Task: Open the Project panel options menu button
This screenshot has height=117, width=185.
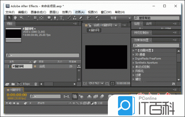Action: [x=75, y=23]
